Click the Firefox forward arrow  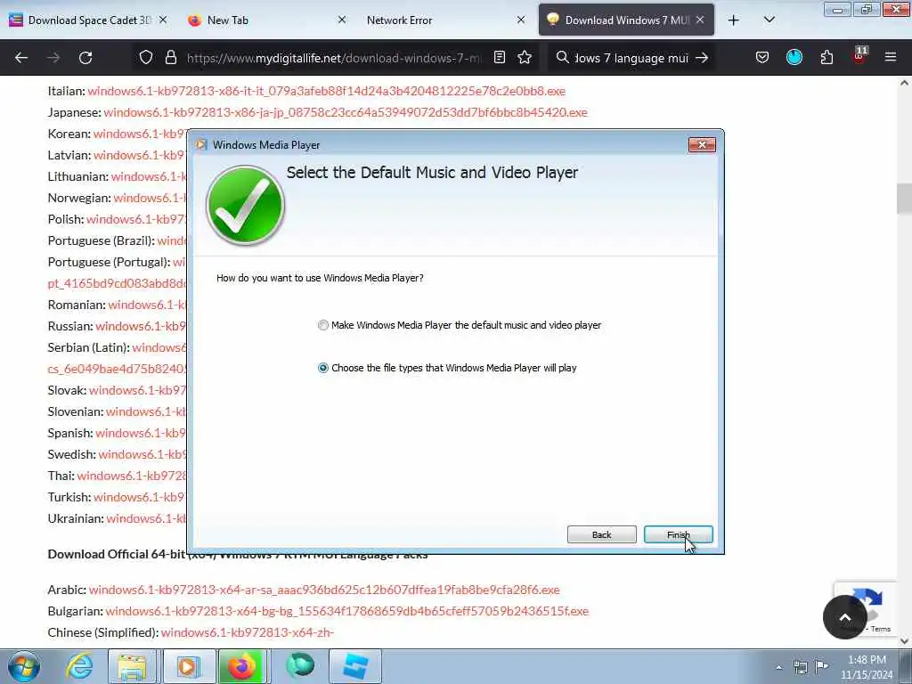click(x=53, y=58)
